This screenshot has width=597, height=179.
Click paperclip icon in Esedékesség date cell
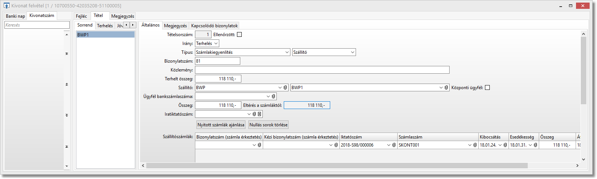pyautogui.click(x=535, y=145)
